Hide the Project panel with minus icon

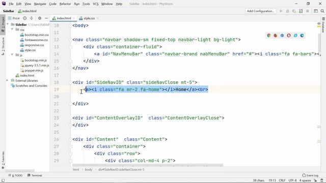click(46, 18)
